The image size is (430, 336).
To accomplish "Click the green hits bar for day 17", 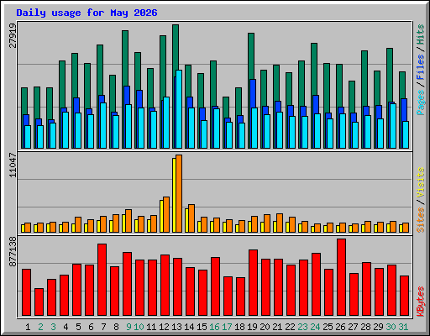I will [x=226, y=107].
